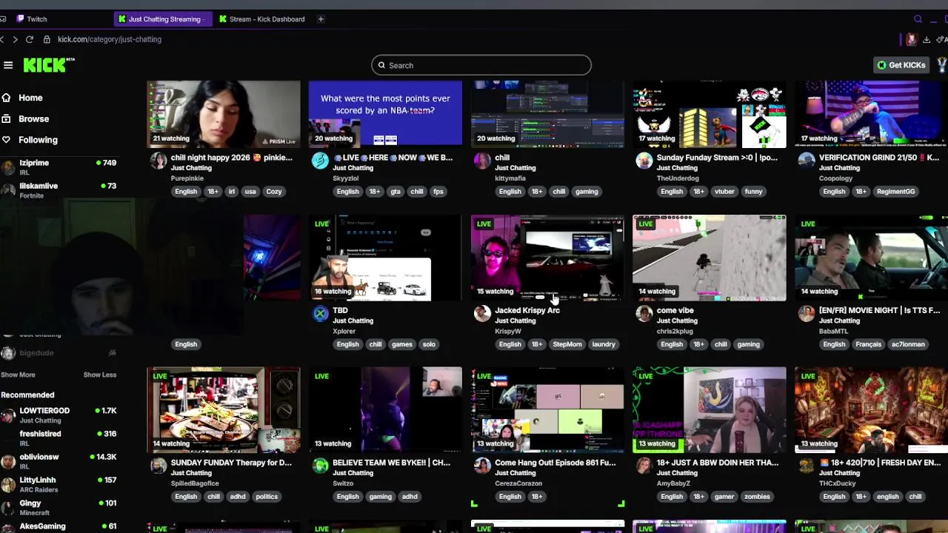Viewport: 948px width, 533px height.
Task: Click the gta tag under Skyyzloi
Action: [x=395, y=192]
